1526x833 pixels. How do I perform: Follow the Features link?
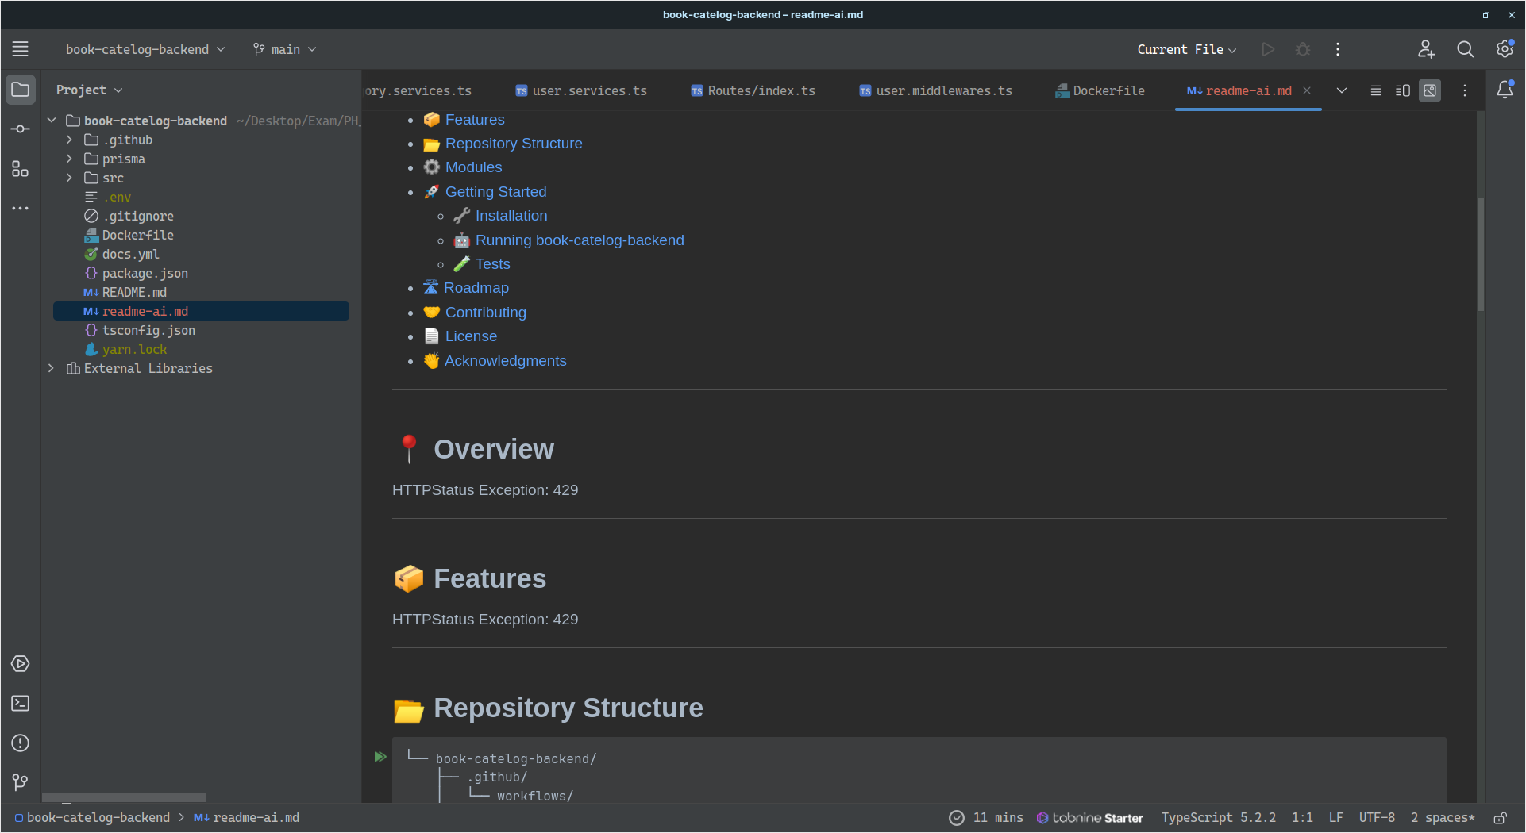475,120
